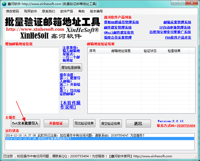Click the 检查结果 column header
The height and width of the screenshot is (161, 200).
174,51
